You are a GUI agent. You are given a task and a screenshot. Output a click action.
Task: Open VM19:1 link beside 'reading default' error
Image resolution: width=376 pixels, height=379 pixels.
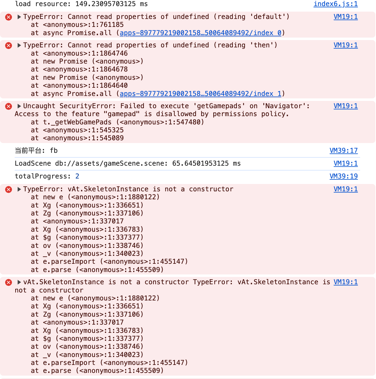[x=345, y=17]
